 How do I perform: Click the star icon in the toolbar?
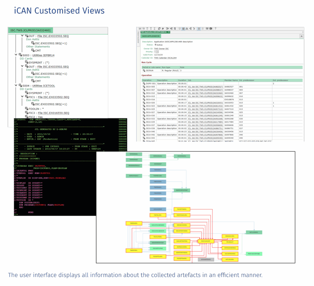[x=163, y=29]
